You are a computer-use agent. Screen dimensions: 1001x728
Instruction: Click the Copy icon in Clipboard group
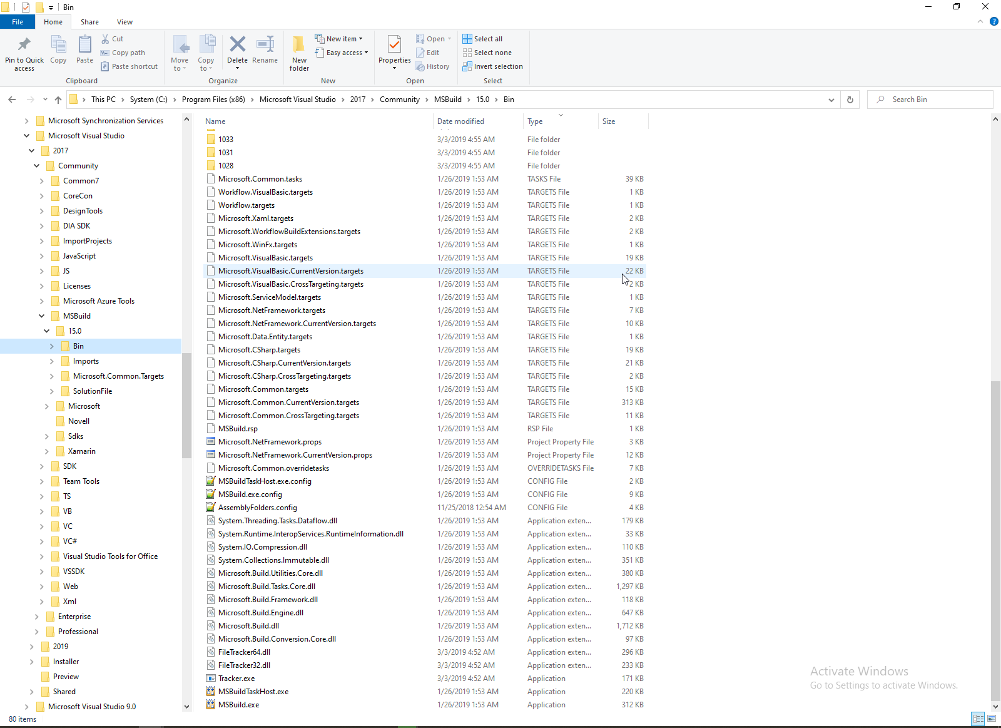[x=58, y=50]
